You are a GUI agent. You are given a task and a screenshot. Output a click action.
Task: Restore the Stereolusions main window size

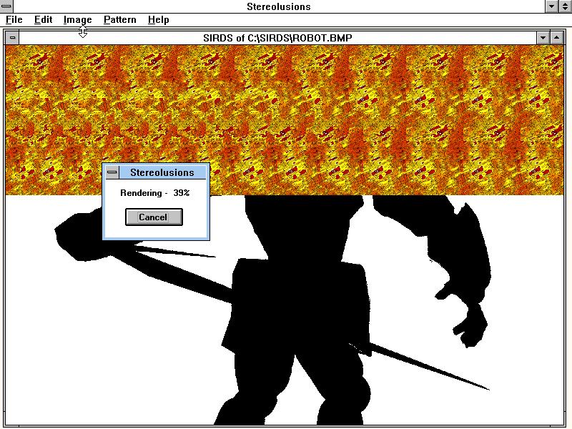click(565, 6)
